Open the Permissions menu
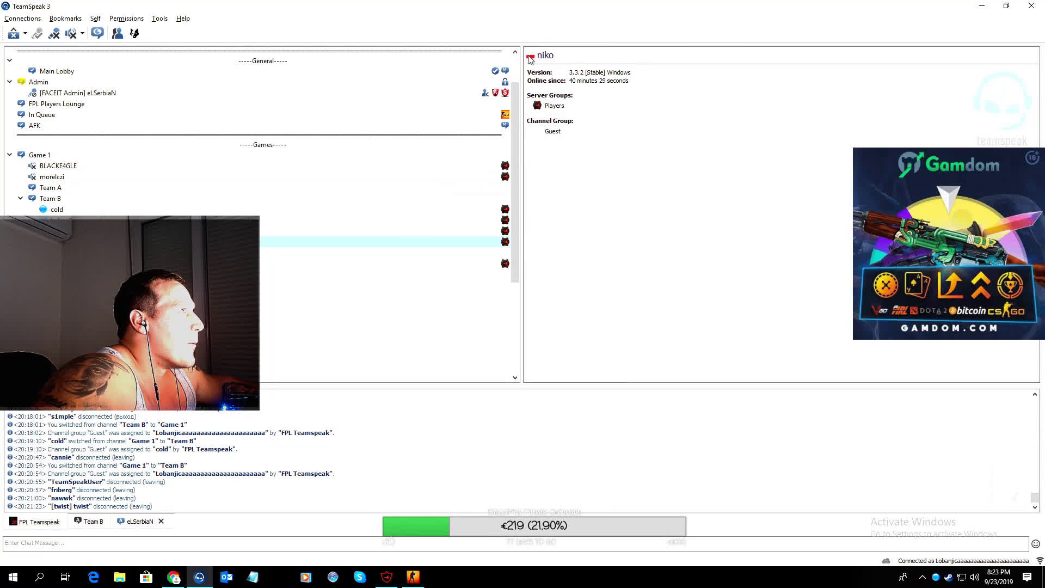The width and height of the screenshot is (1045, 588). point(126,19)
